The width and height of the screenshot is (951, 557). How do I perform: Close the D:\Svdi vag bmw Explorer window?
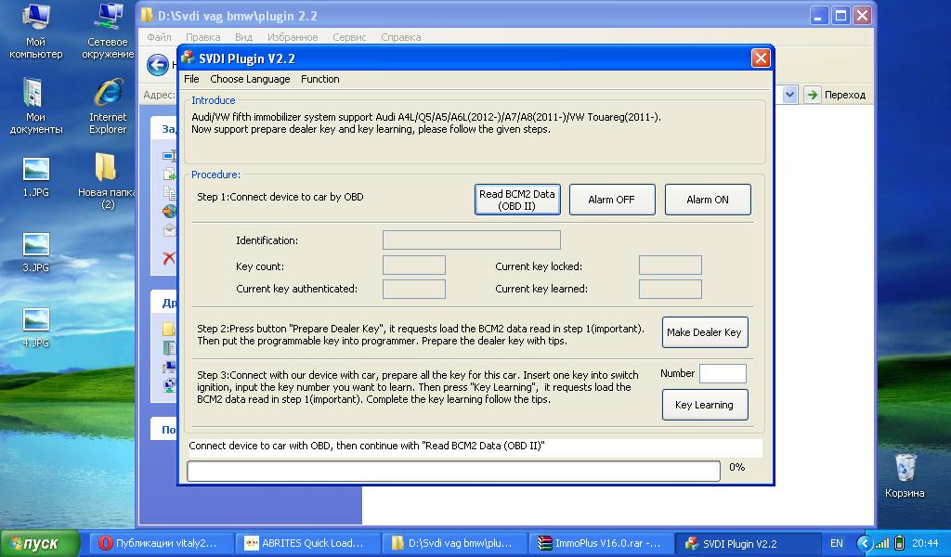[x=863, y=16]
